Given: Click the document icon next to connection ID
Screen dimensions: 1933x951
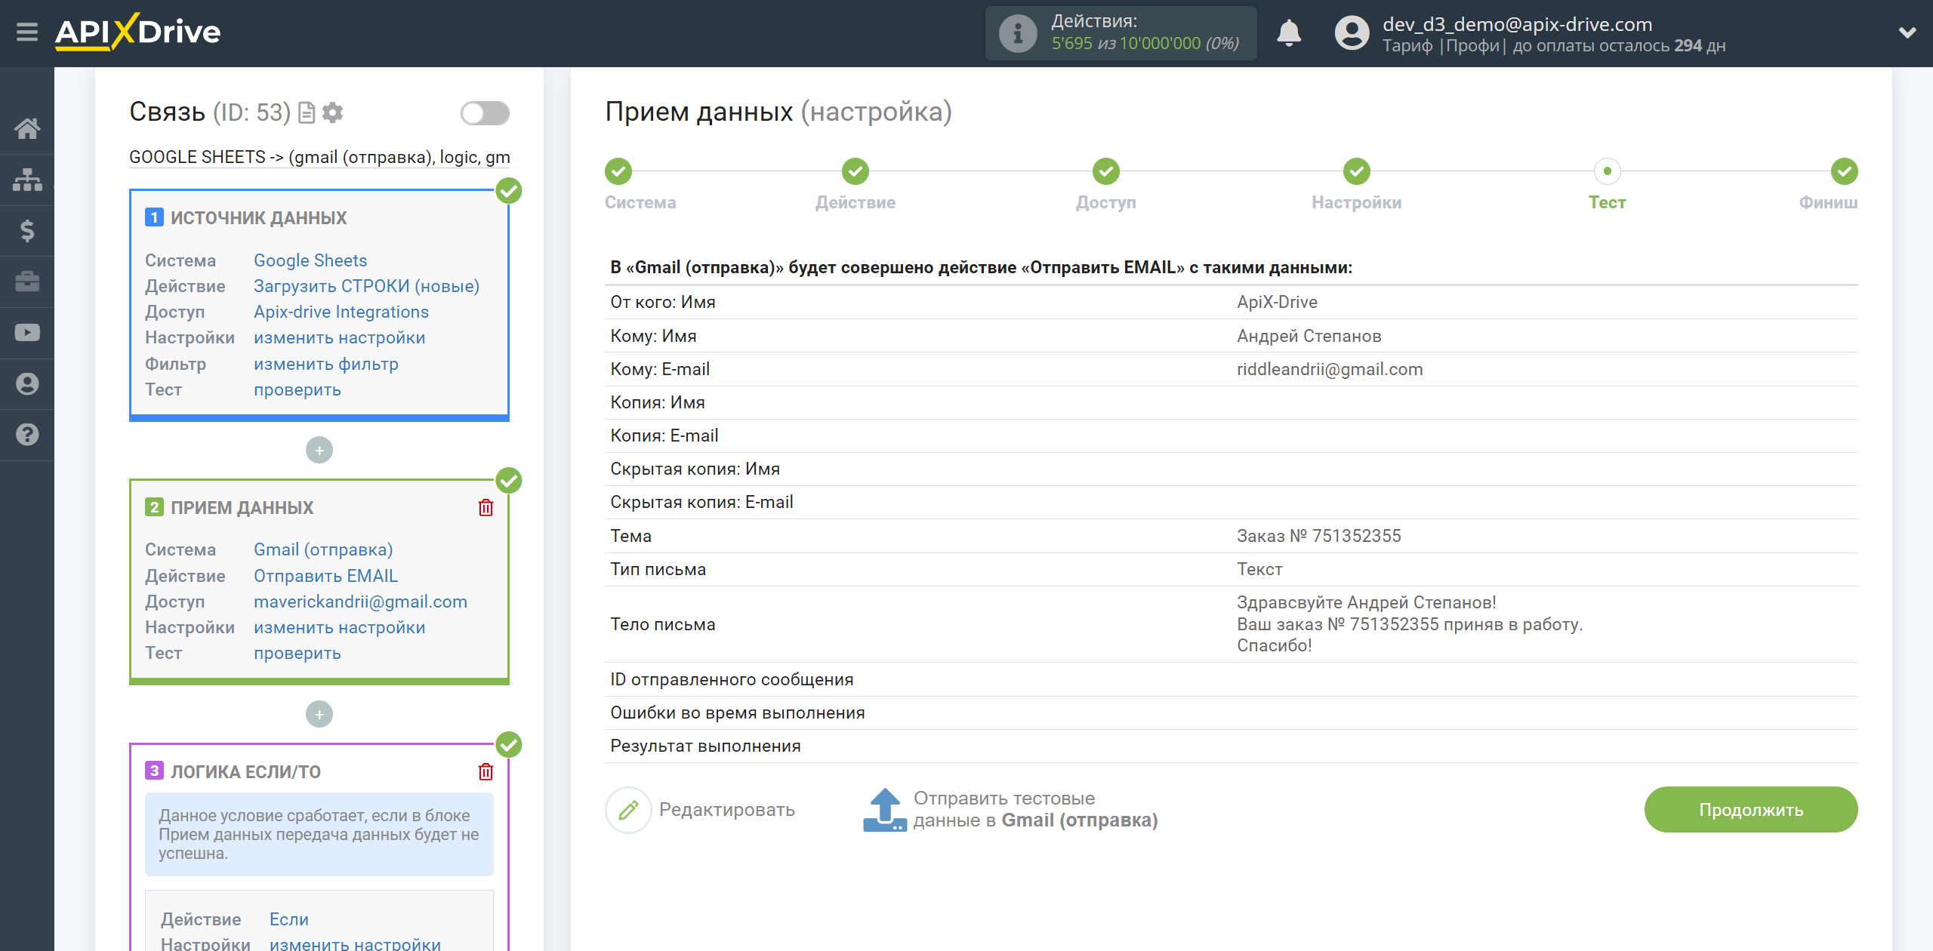Looking at the screenshot, I should (307, 112).
